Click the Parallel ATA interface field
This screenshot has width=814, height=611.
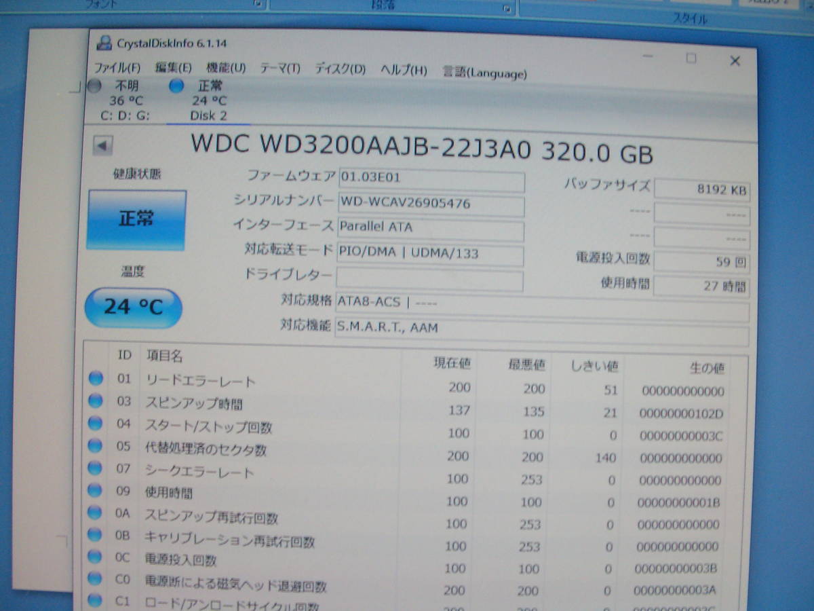point(431,229)
